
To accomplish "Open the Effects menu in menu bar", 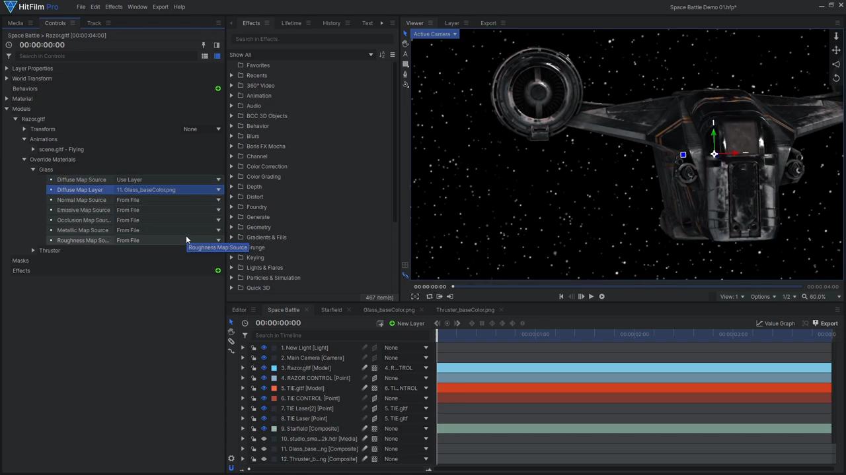I will [114, 7].
